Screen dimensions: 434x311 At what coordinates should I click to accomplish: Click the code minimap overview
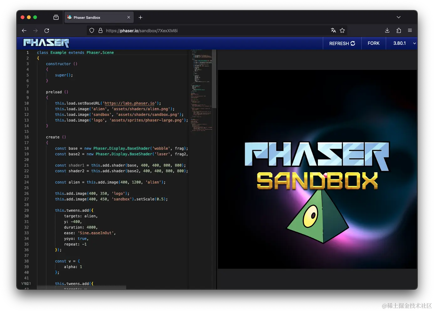point(201,91)
